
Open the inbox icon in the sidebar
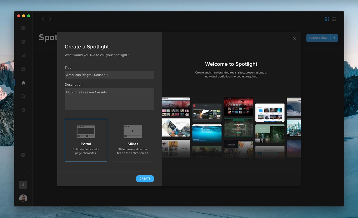pyautogui.click(x=23, y=28)
